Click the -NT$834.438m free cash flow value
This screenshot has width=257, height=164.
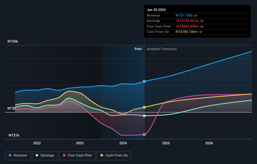pos(187,26)
